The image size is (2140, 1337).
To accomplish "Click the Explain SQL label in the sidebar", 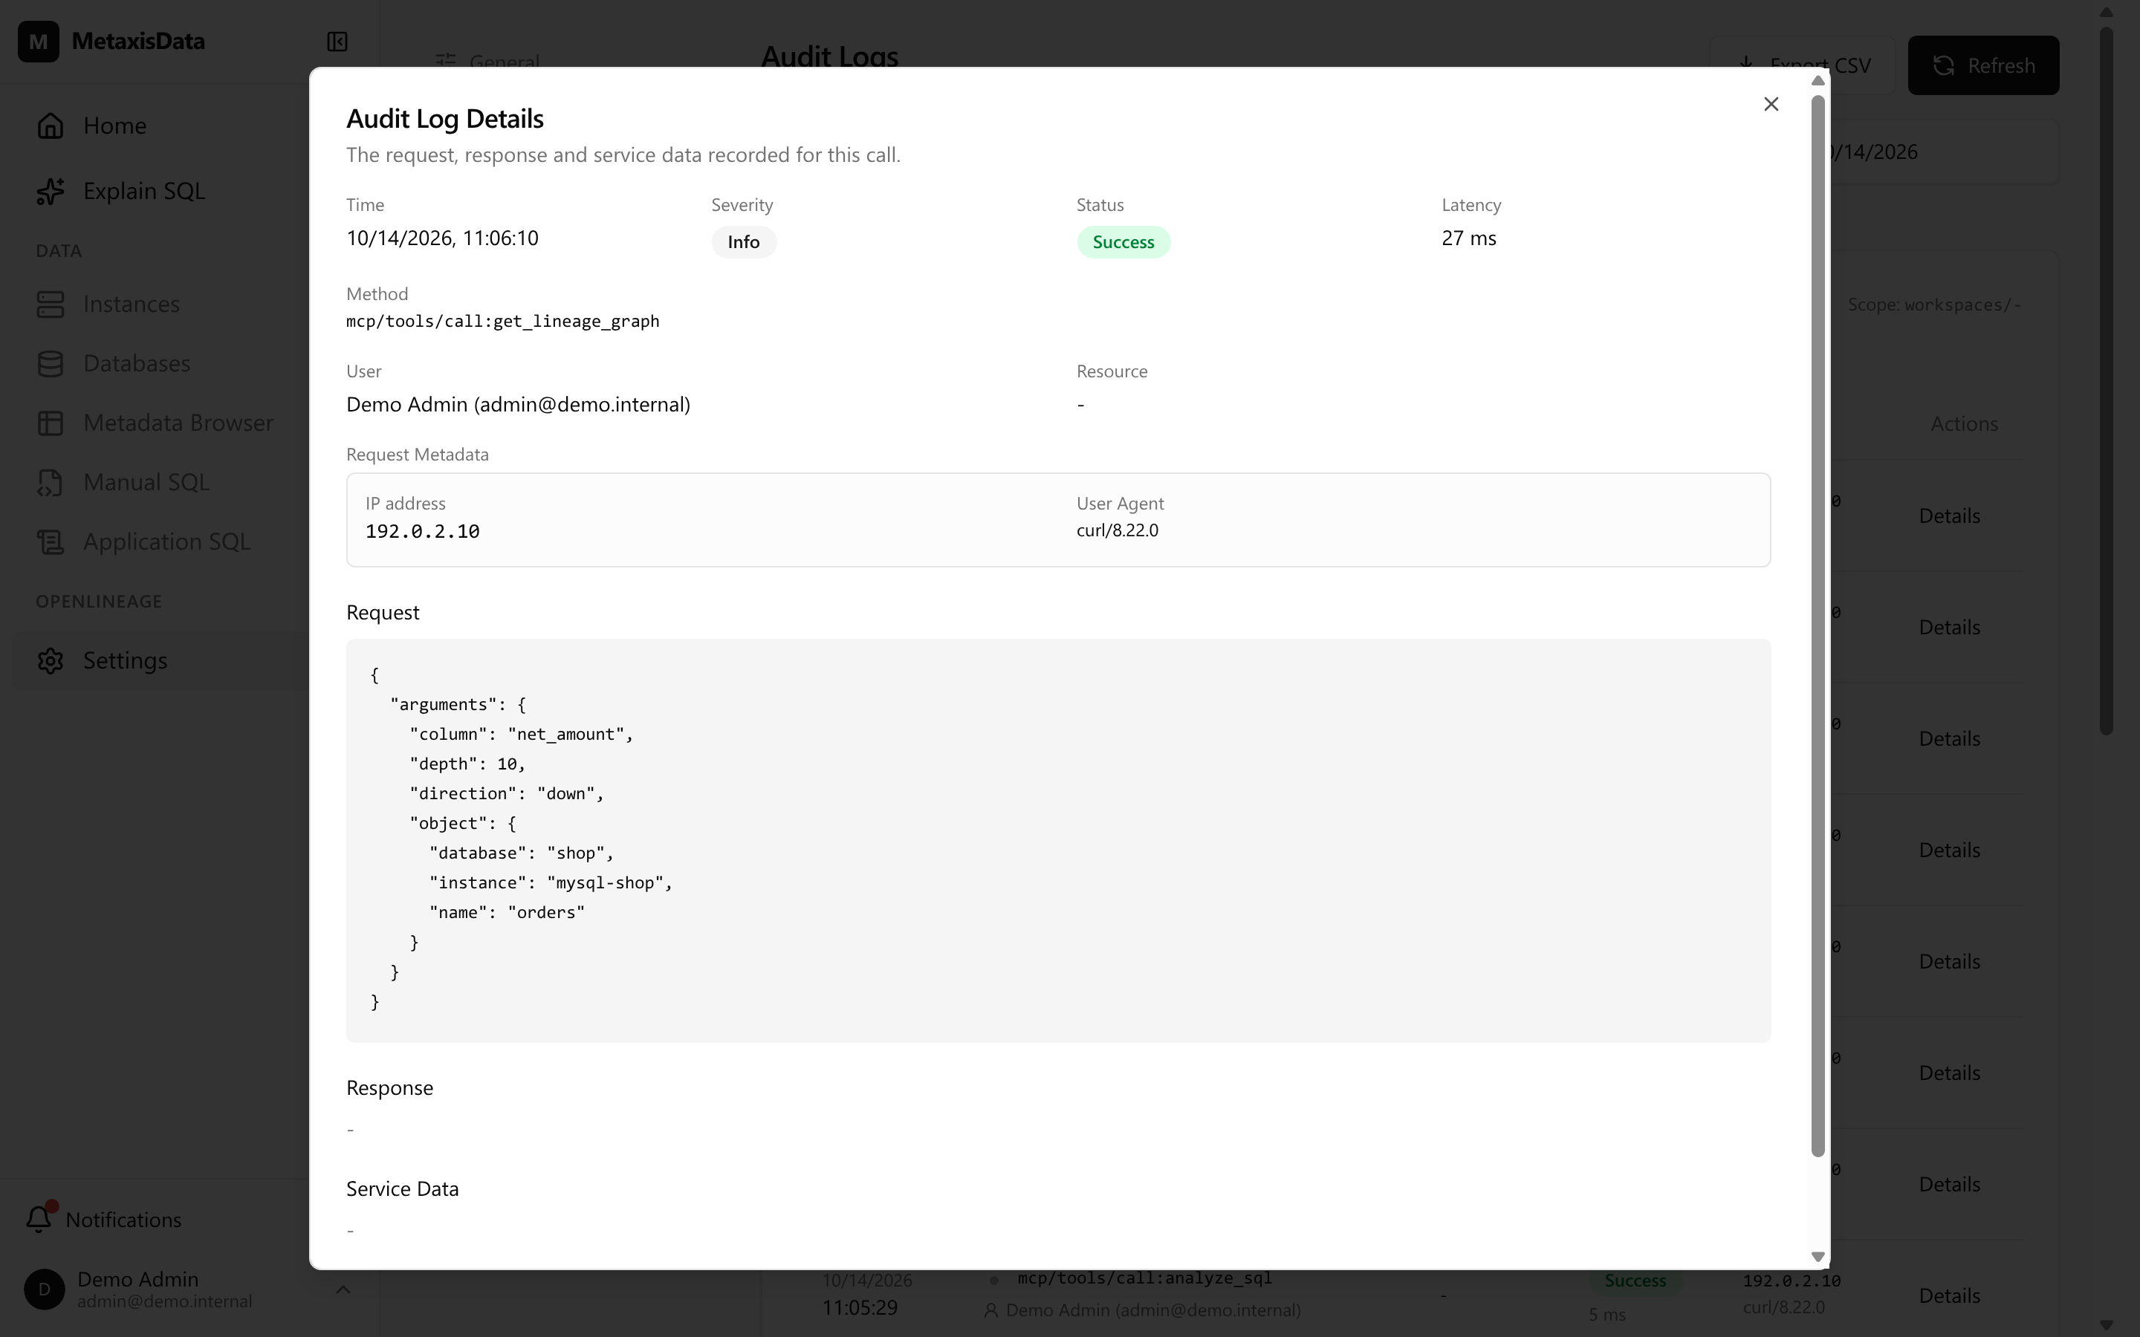I will (143, 191).
